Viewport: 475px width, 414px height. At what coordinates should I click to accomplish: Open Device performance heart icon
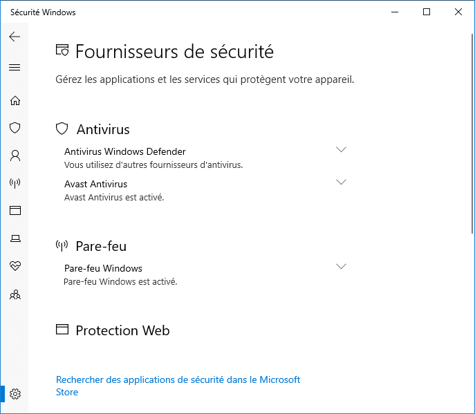15,266
